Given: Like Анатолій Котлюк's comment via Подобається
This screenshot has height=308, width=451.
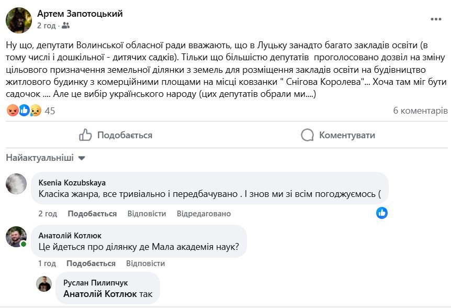Looking at the screenshot, I should [x=91, y=263].
